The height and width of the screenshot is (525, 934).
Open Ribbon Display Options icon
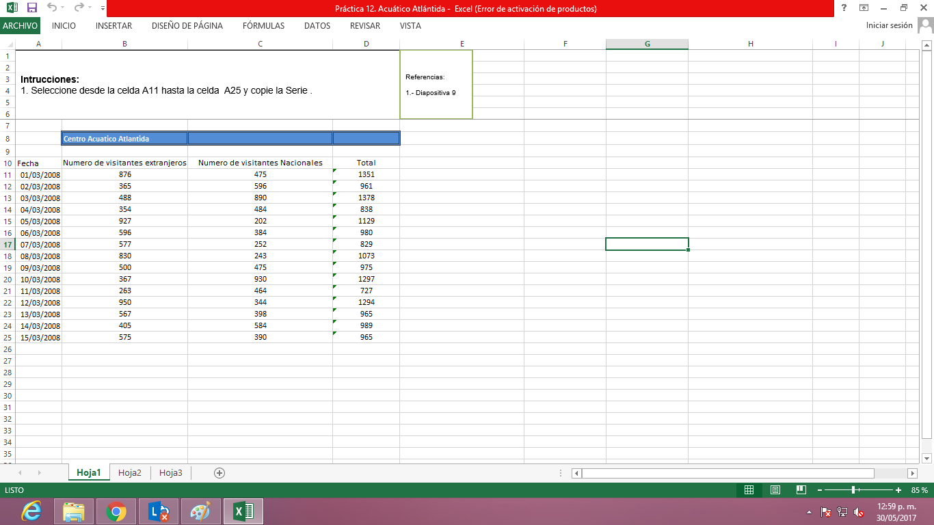[x=864, y=8]
